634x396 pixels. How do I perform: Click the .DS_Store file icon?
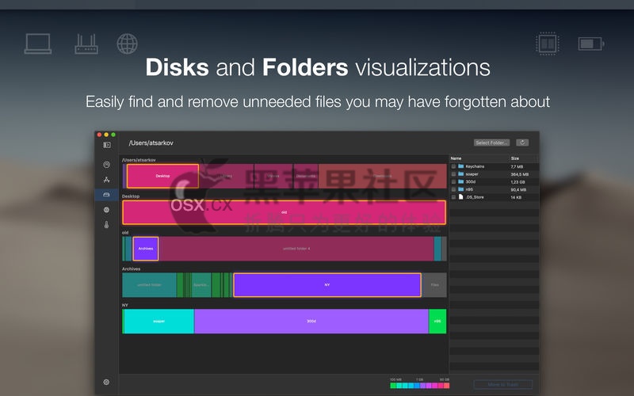click(461, 196)
